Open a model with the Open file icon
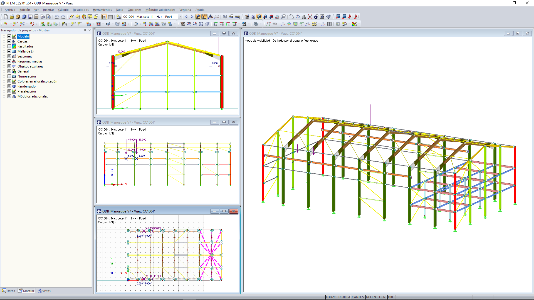 (12, 17)
